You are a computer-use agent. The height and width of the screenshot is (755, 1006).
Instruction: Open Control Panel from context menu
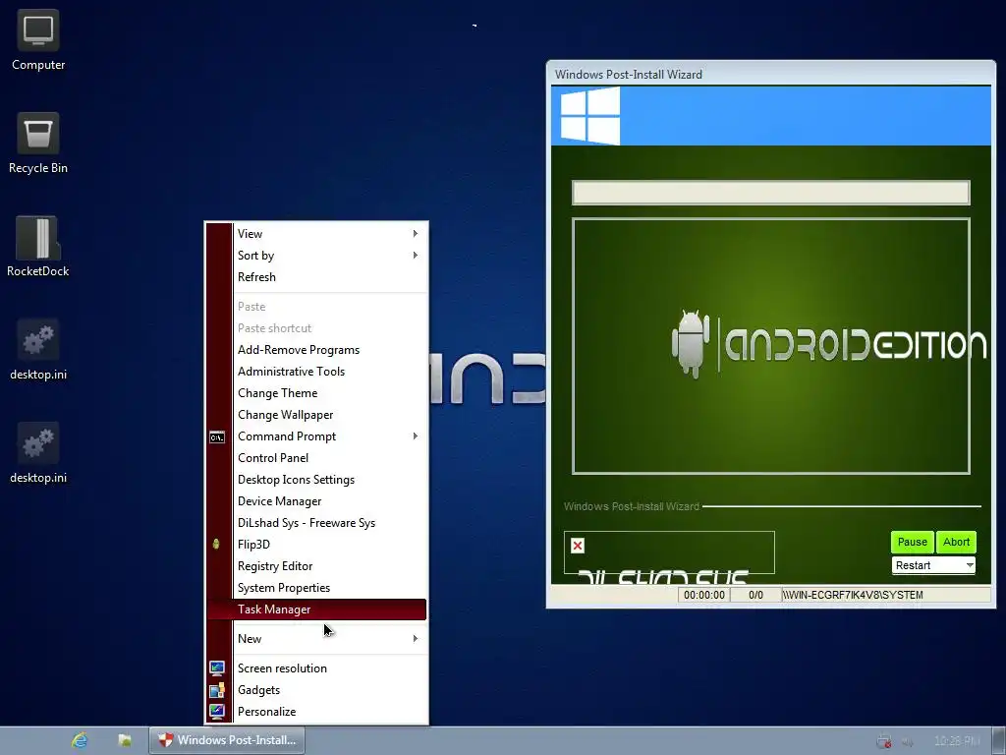tap(317, 458)
